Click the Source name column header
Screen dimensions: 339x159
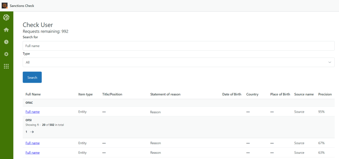304,94
